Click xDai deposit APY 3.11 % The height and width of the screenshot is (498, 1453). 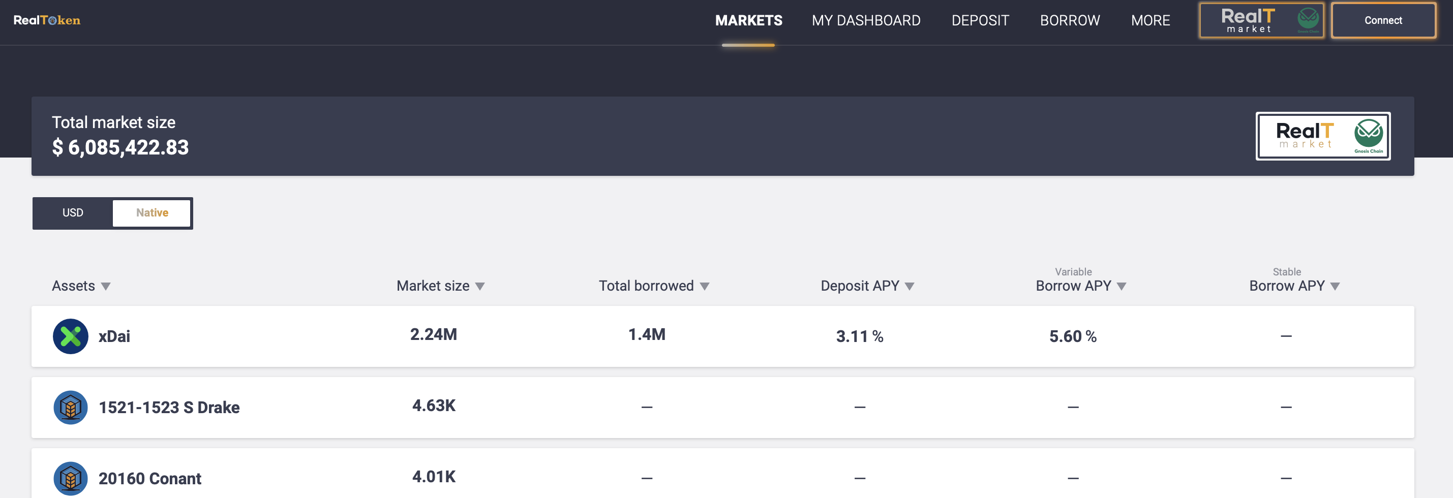point(859,337)
